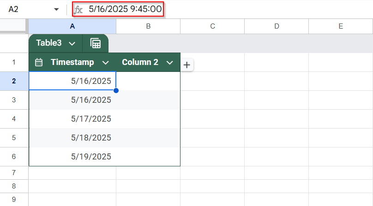Select column C header

pyautogui.click(x=212, y=26)
